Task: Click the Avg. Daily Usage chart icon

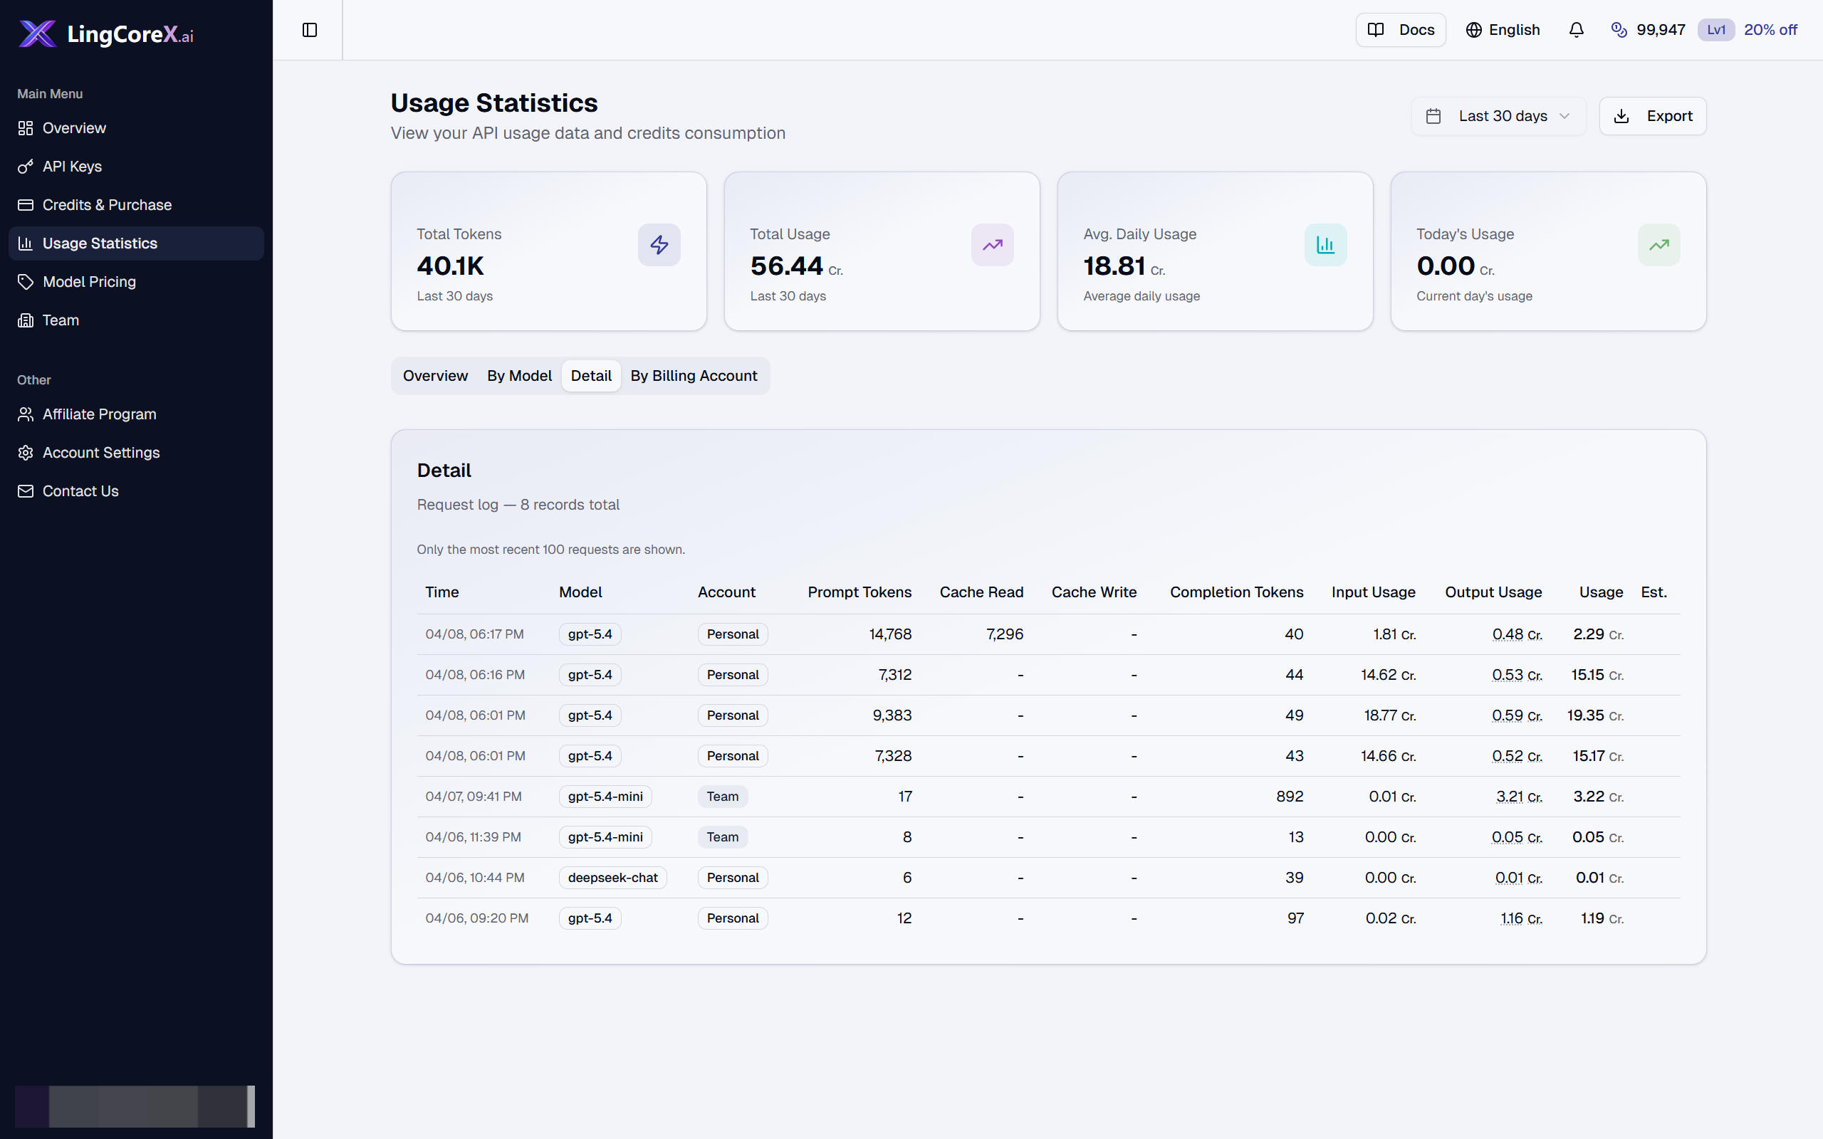Action: click(x=1325, y=245)
